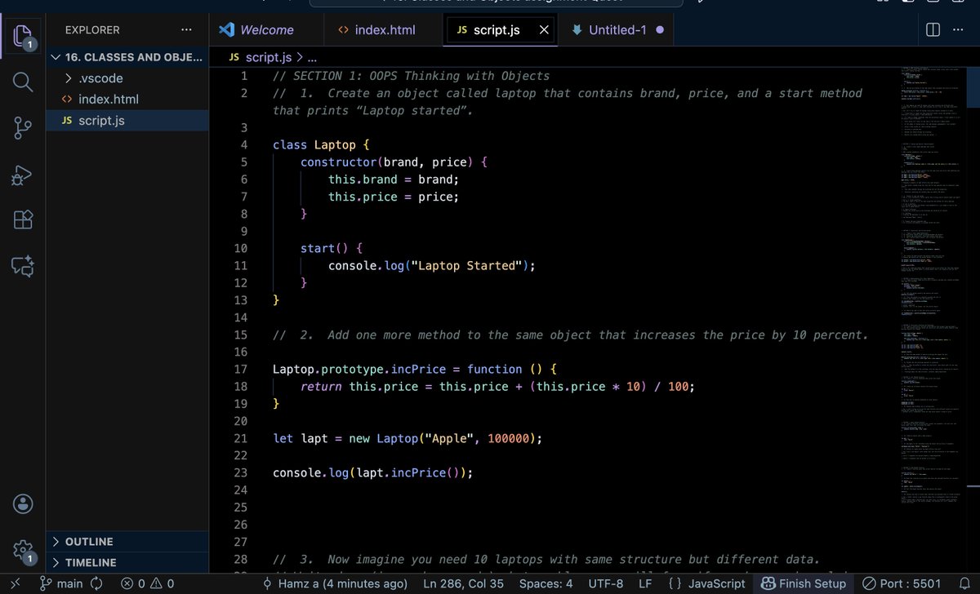Click the EXPLORER panel title
The height and width of the screenshot is (594, 980).
(x=92, y=30)
